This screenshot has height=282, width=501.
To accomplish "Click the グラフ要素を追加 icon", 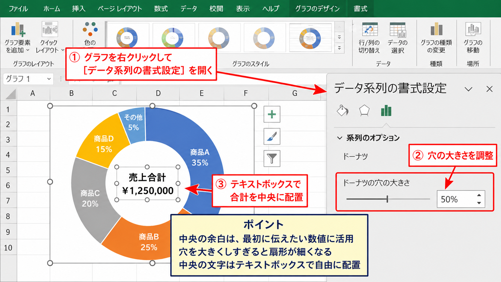I will click(x=18, y=30).
